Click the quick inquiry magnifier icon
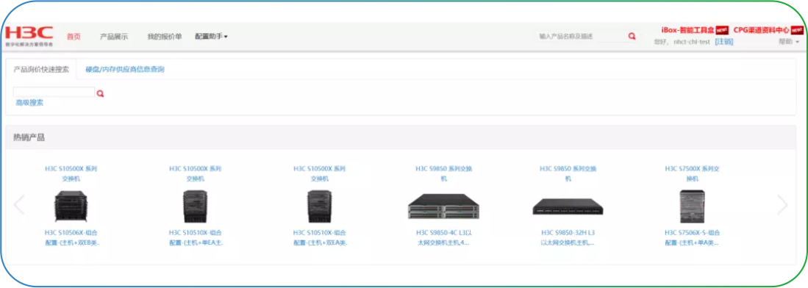Viewport: 808px width, 288px height. 101,94
